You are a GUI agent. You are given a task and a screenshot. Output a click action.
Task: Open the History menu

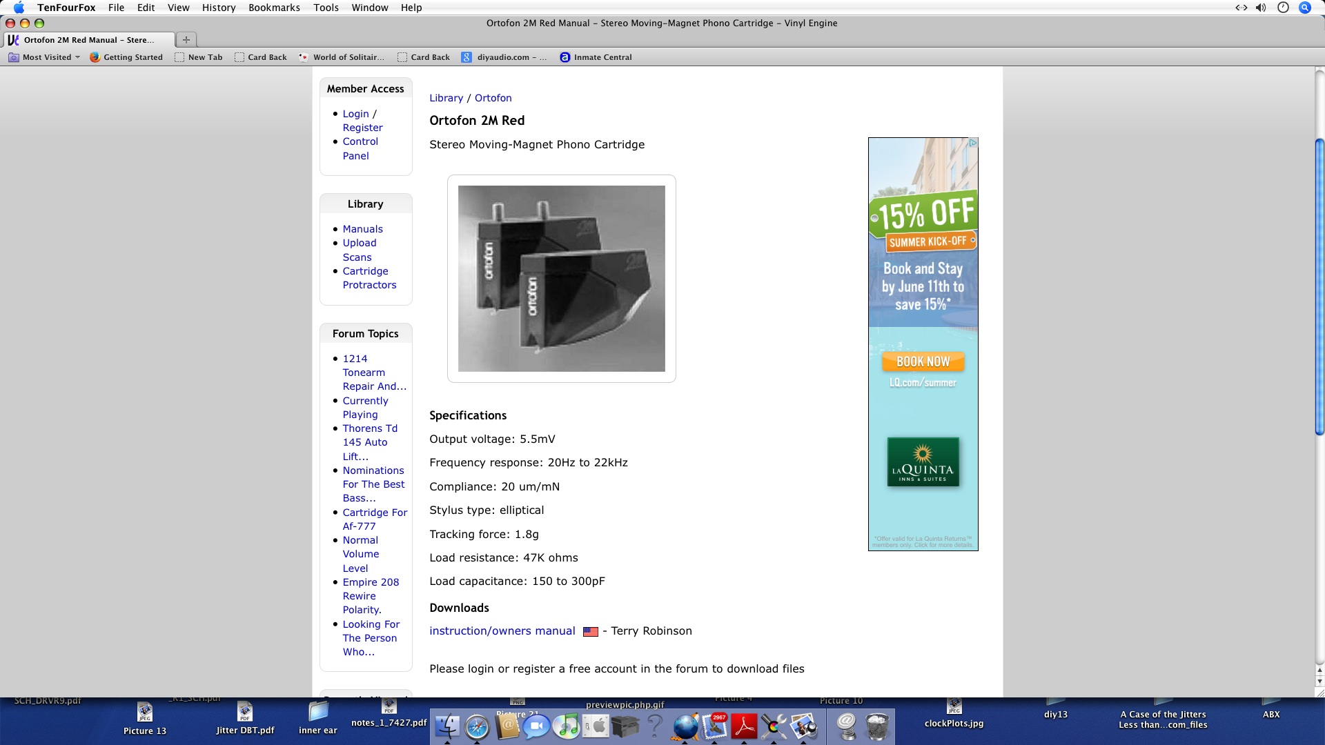click(219, 8)
